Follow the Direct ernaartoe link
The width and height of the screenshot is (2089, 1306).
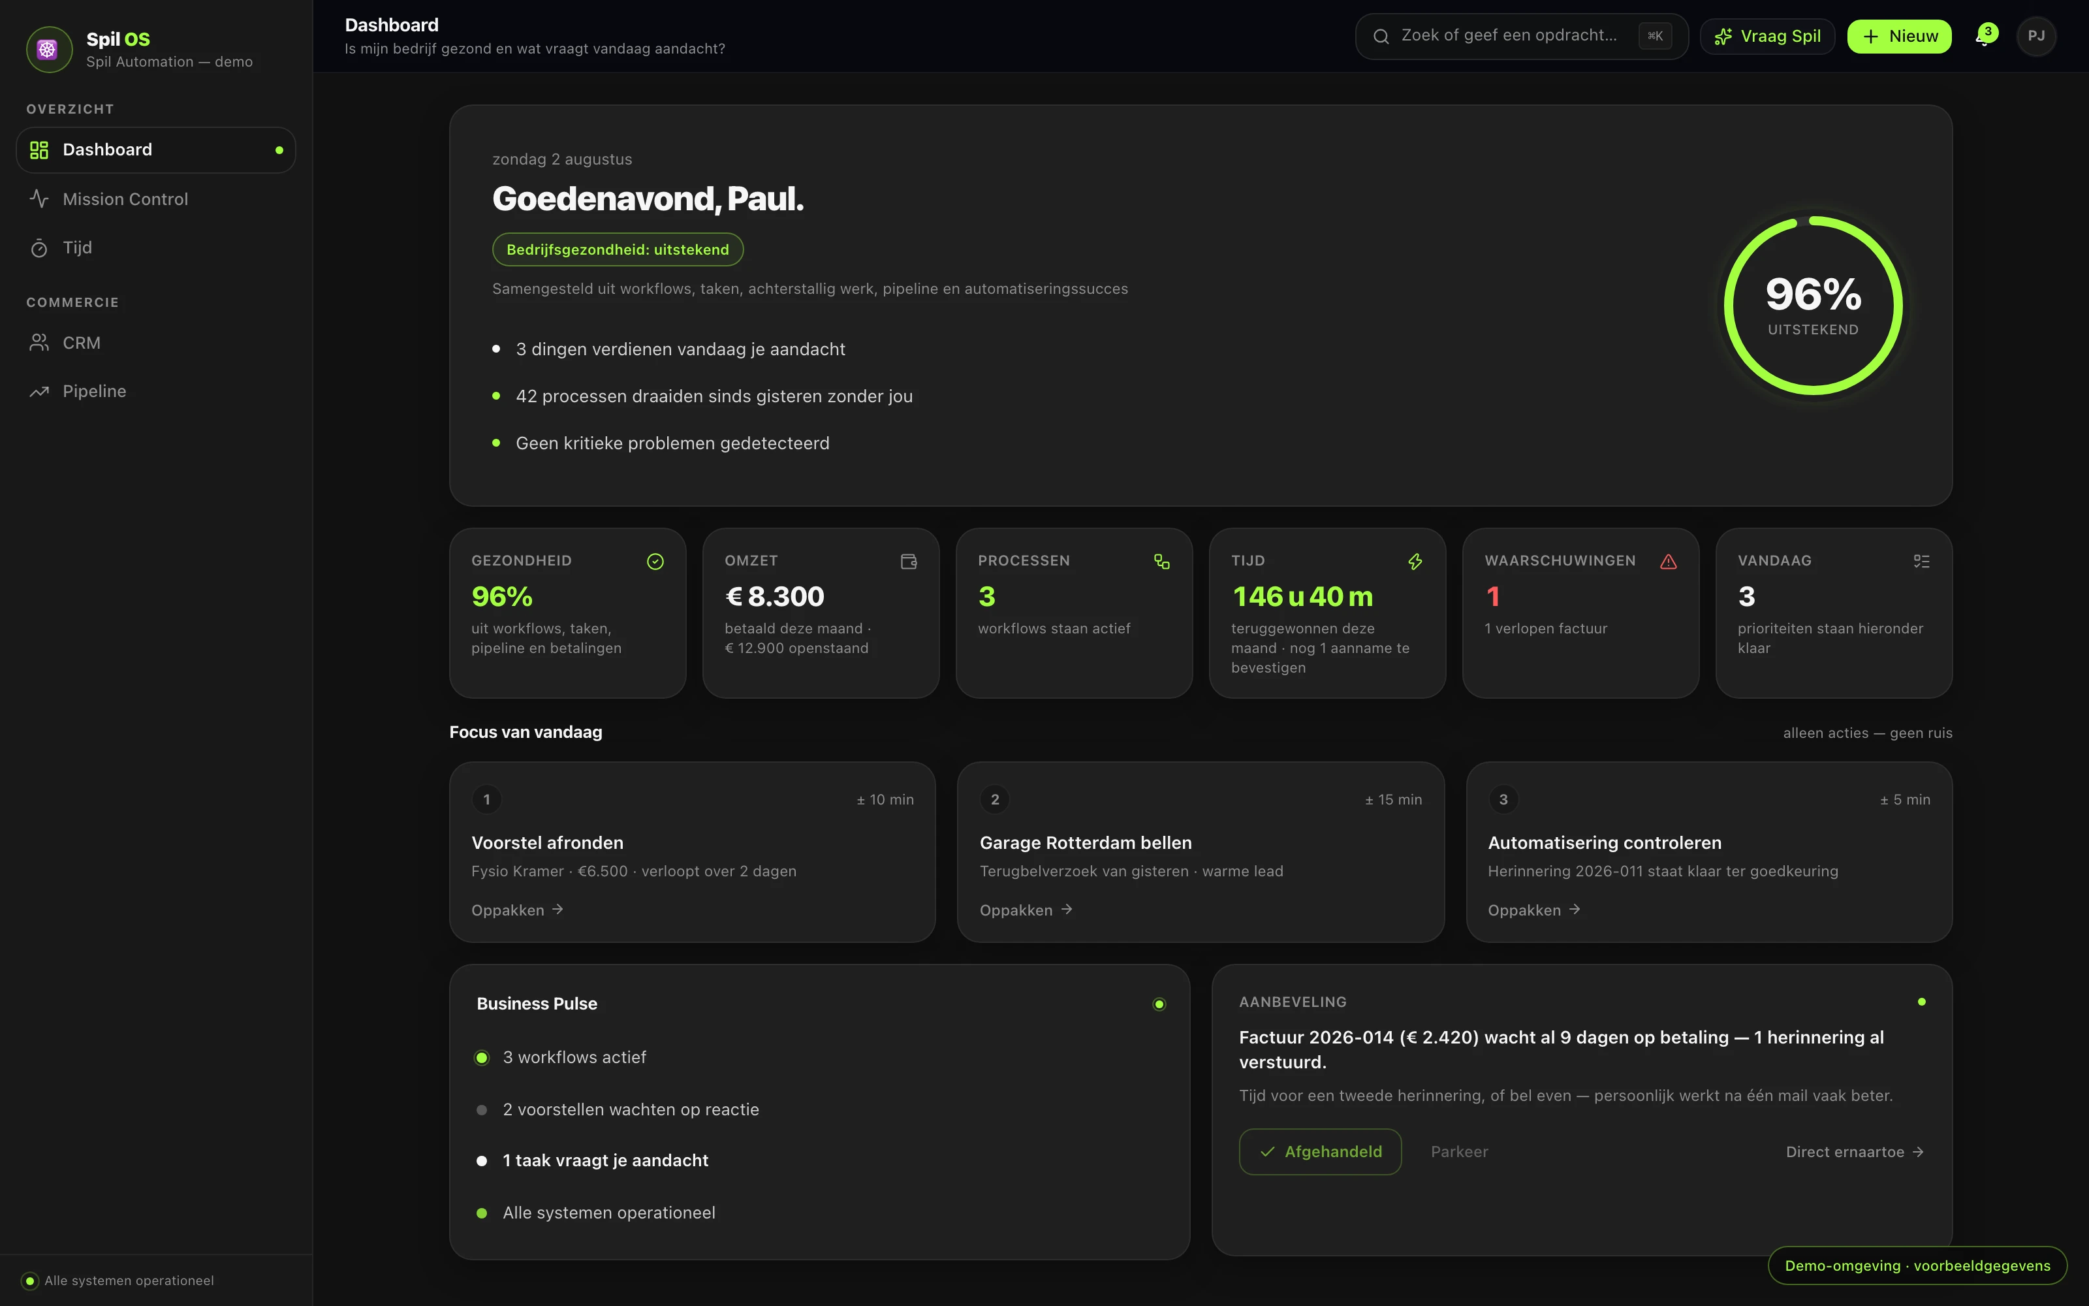(x=1855, y=1151)
